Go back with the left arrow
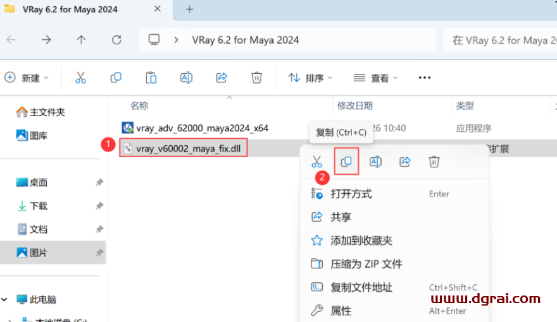Screen dimensions: 557x322 (11, 40)
